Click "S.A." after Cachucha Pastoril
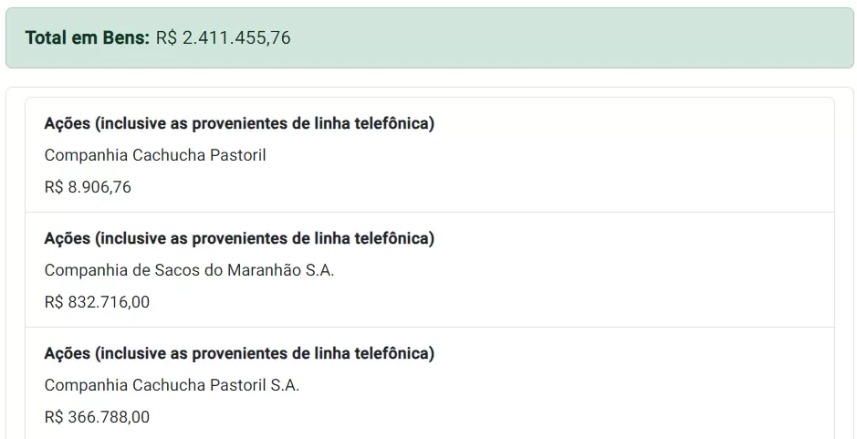This screenshot has width=857, height=439. pyautogui.click(x=285, y=385)
